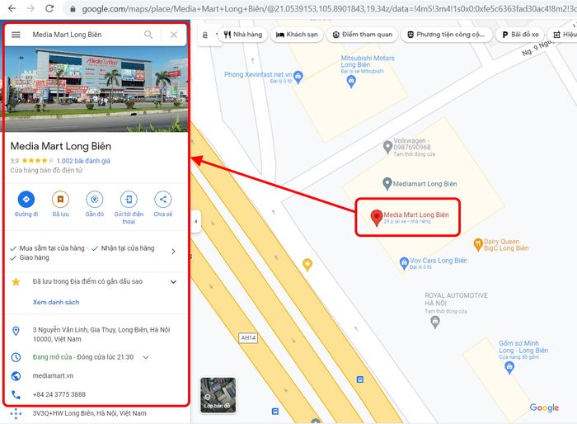Toggle the Đã lưu saved bookmark
The image size is (577, 424).
[60, 200]
